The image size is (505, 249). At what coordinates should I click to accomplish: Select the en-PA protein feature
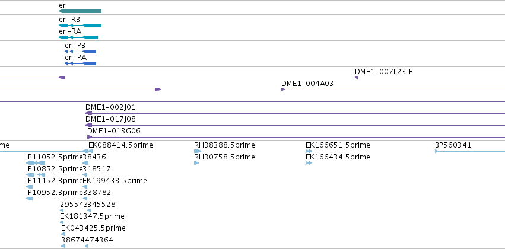click(80, 63)
